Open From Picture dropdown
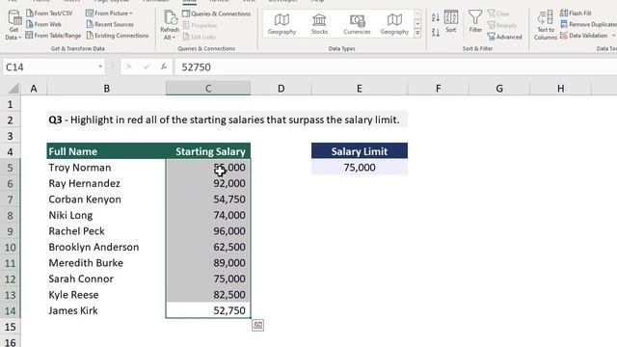This screenshot has width=617, height=347. tap(109, 13)
